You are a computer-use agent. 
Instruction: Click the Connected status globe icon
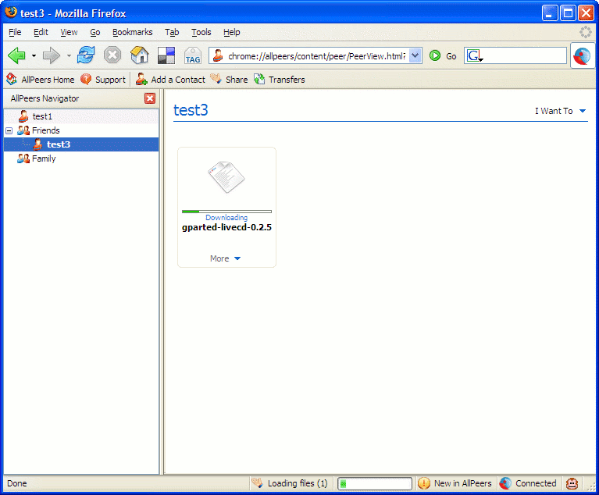(505, 483)
